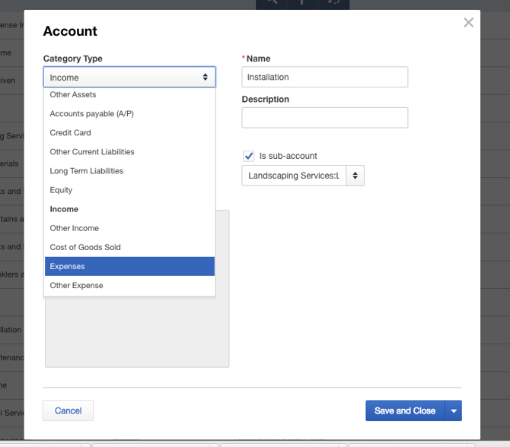Select Other Assets from category list

tap(129, 94)
